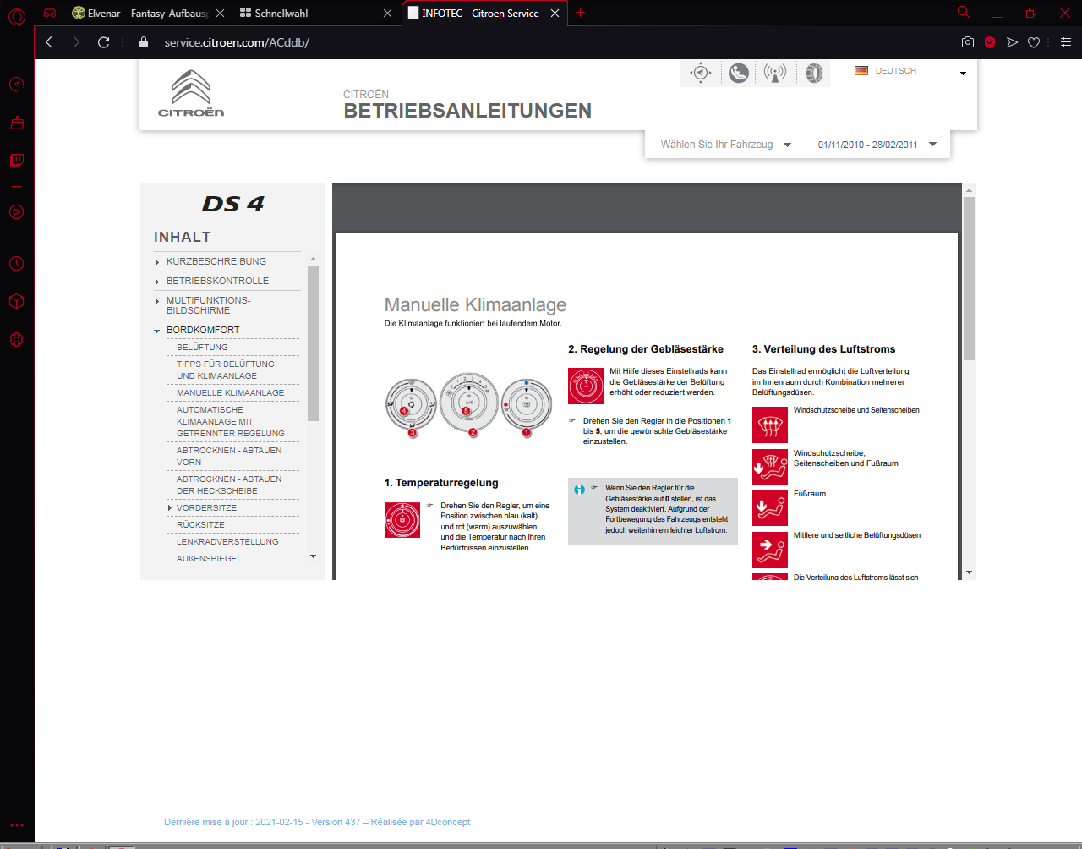Screen dimensions: 1082x849
Task: Open AUTOMATISCHE KLIMAANLAGE MIT GETRENNTER REGELUNG
Action: tap(230, 422)
